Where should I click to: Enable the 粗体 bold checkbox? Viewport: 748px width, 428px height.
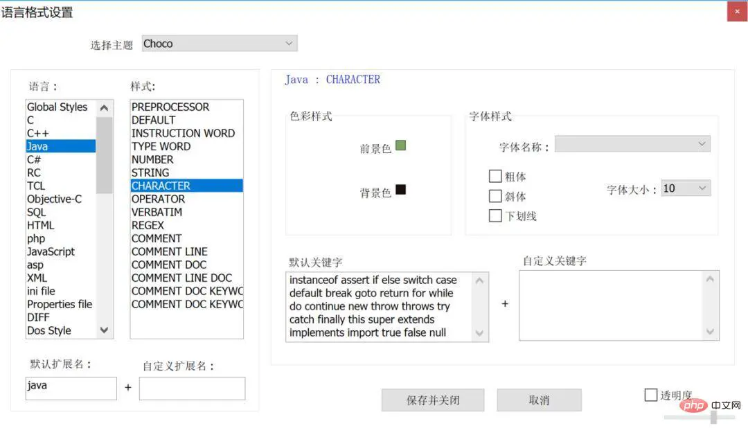point(495,176)
